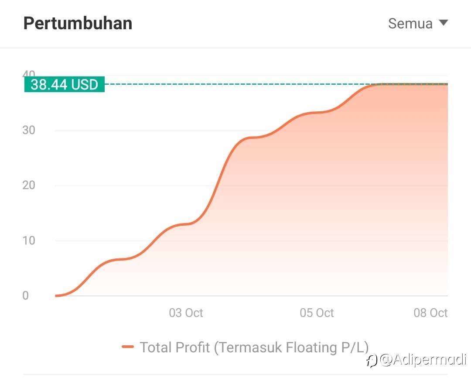Screen dimensions: 471x382
Task: Click the 20 y-axis label
Action: tap(29, 185)
